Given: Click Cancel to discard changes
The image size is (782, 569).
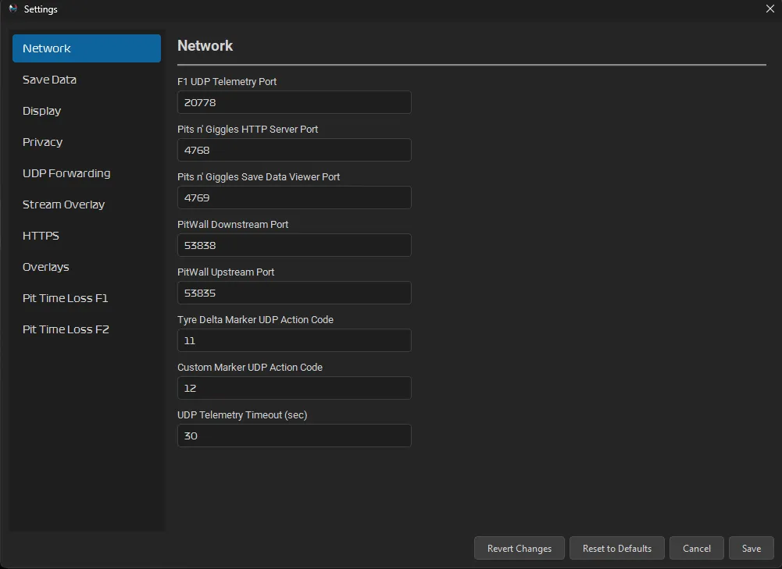Looking at the screenshot, I should click(696, 548).
